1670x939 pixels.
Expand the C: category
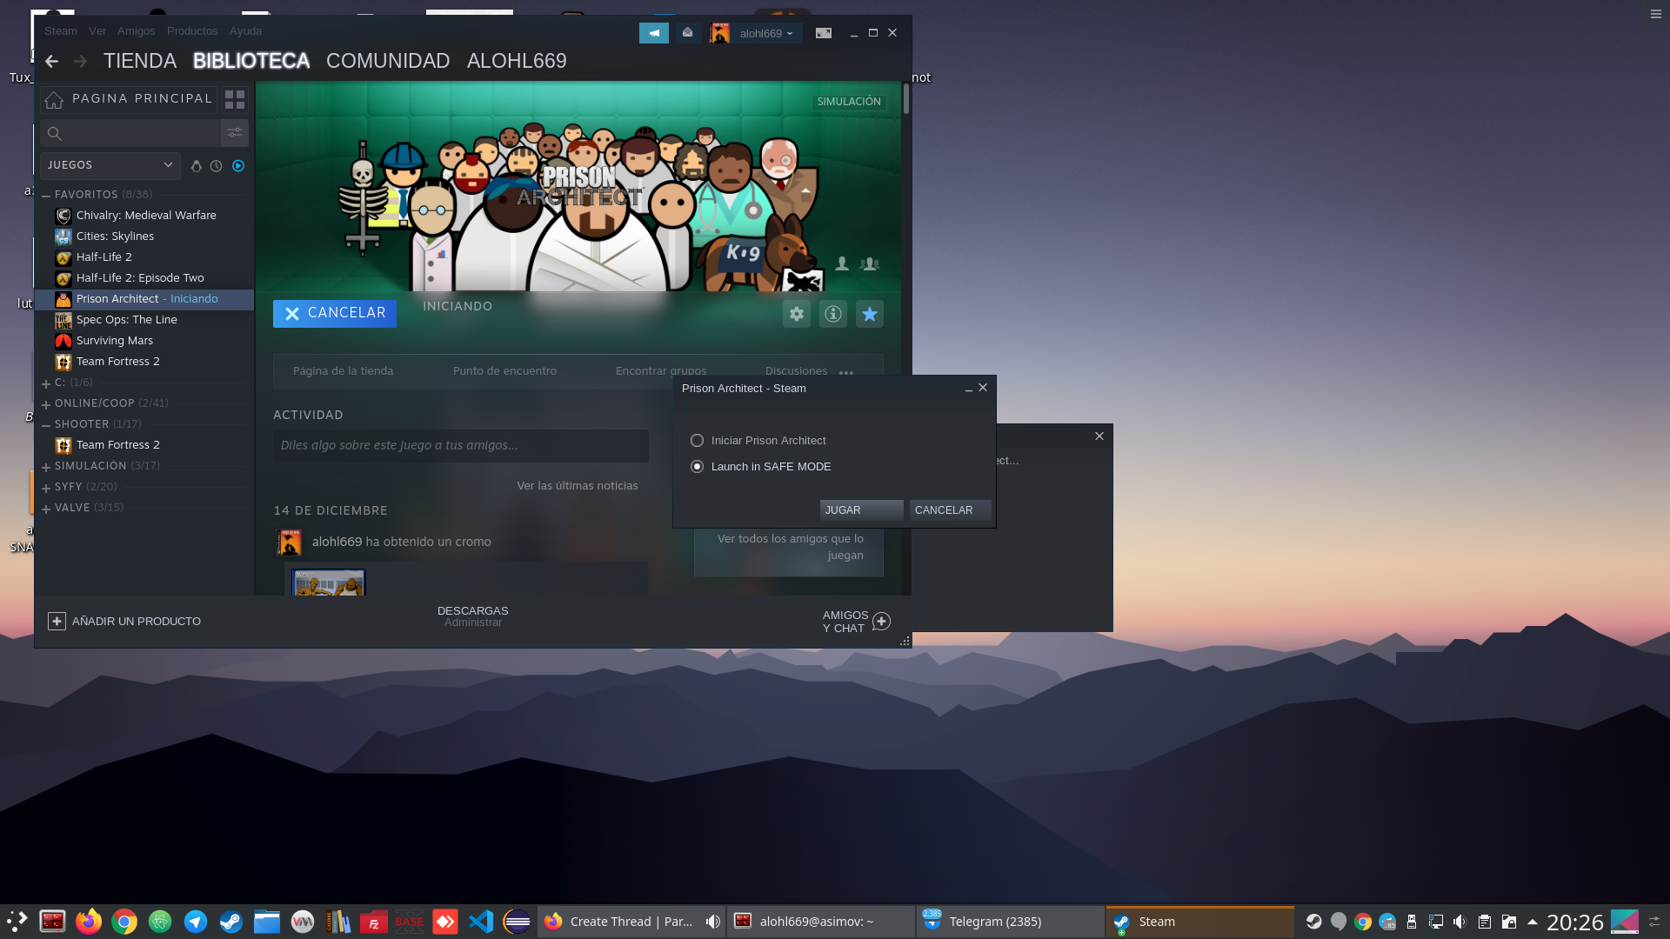pos(46,383)
